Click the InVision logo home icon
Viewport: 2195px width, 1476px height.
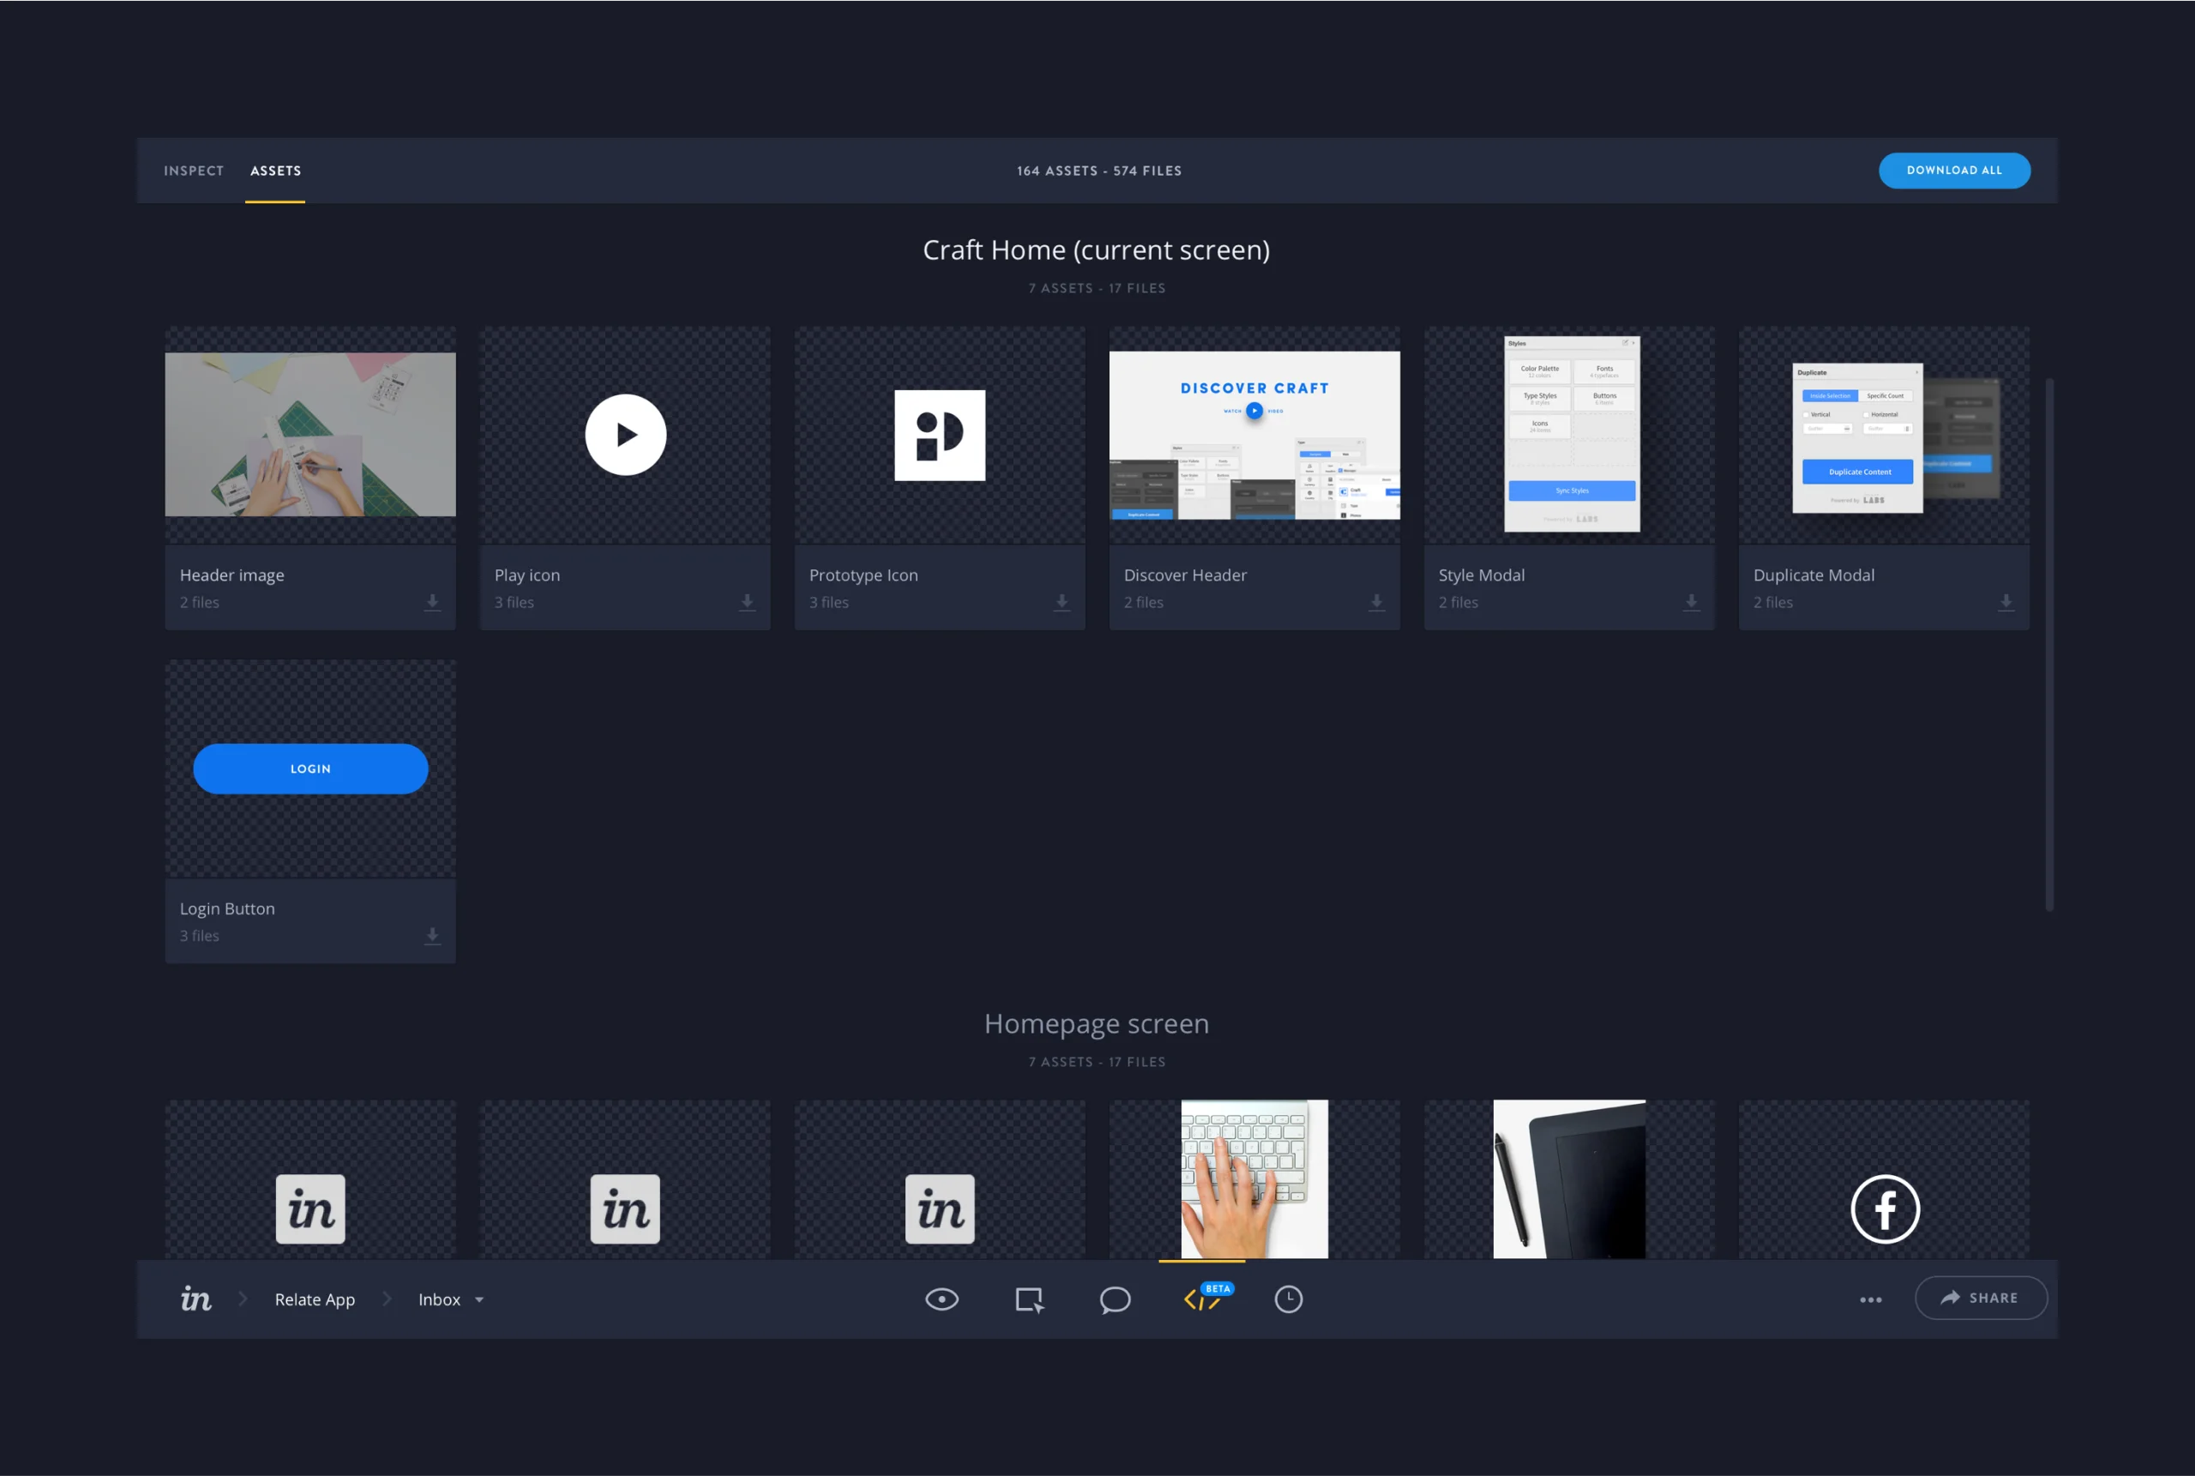(195, 1299)
